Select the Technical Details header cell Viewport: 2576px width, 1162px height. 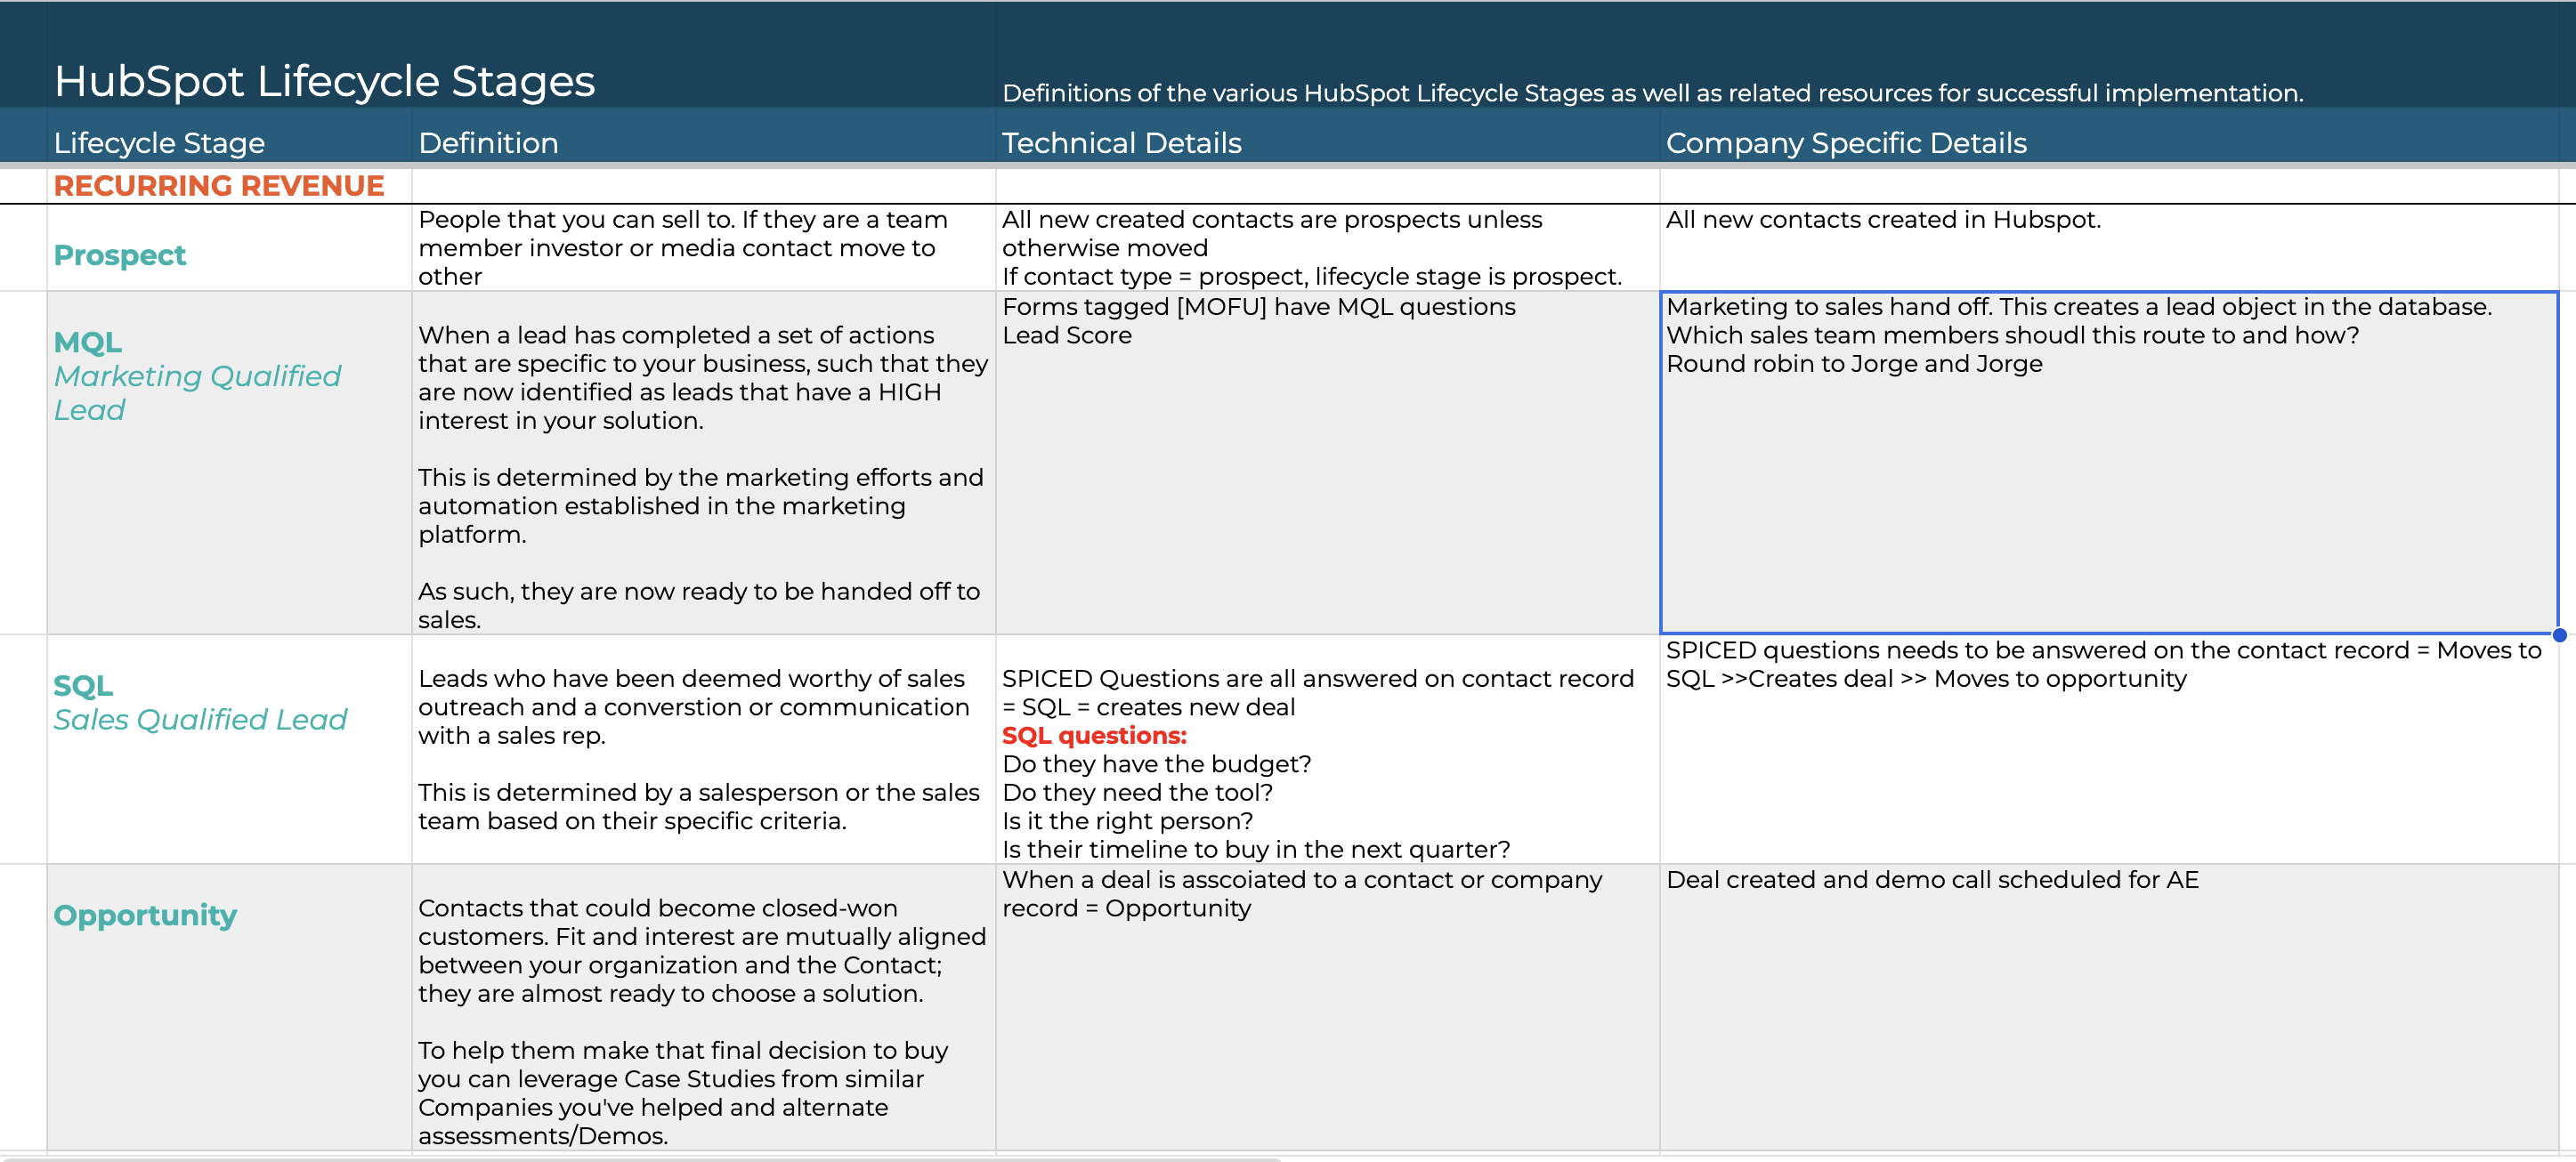1121,143
